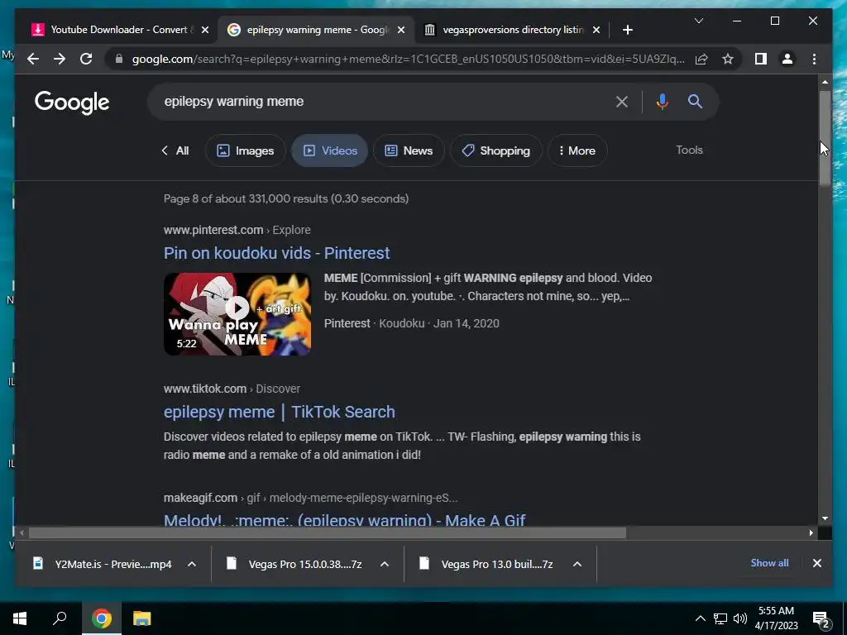Show hidden system tray icons
This screenshot has height=635, width=847.
pyautogui.click(x=700, y=618)
